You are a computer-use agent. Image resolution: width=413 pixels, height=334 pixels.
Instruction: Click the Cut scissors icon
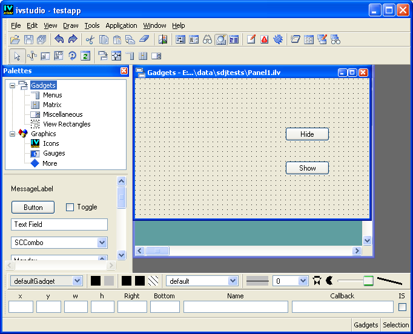[x=90, y=40]
